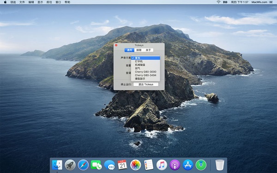Open App Store from the Dock
277x173 pixels.
coord(188,165)
